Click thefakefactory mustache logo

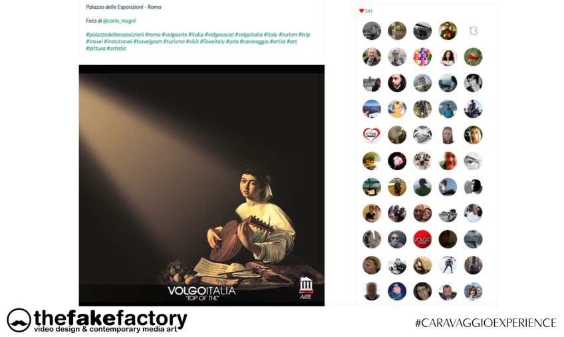click(19, 320)
